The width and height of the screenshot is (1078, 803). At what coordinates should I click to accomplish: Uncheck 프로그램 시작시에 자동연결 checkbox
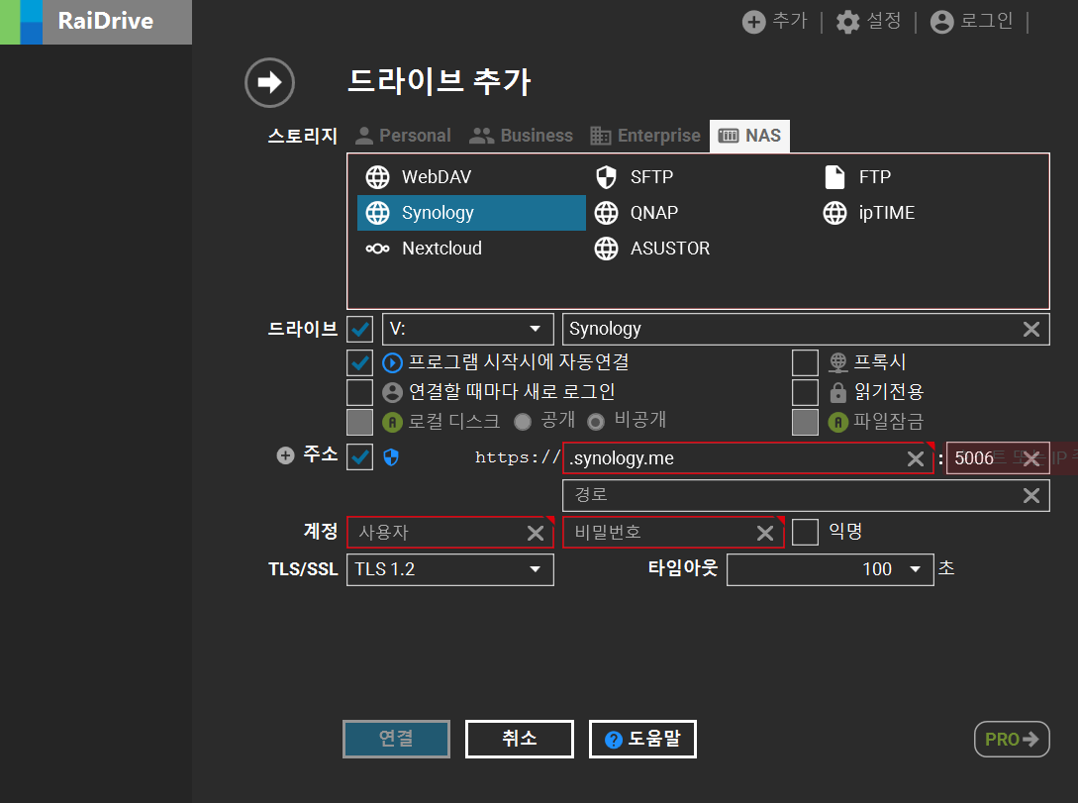(x=360, y=362)
